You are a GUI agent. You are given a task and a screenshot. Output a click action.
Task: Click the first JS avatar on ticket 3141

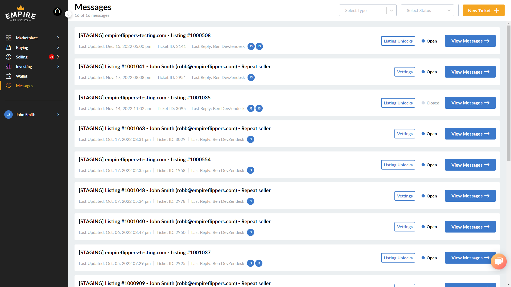pyautogui.click(x=251, y=46)
